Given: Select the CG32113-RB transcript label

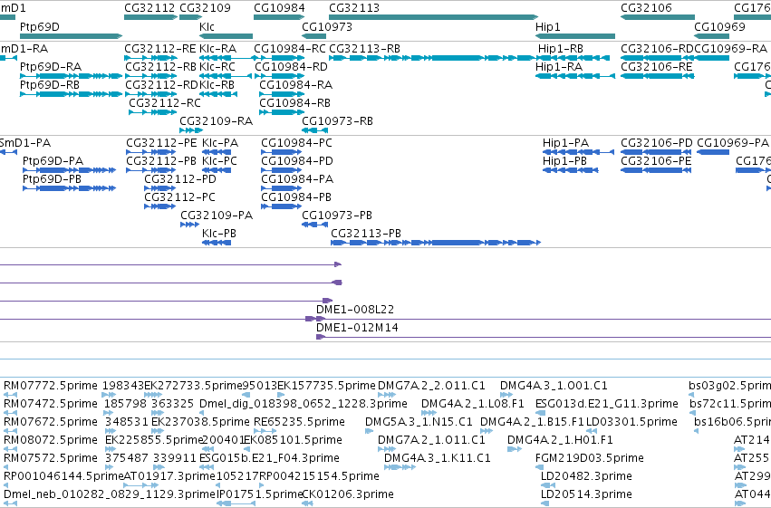Looking at the screenshot, I should click(364, 49).
